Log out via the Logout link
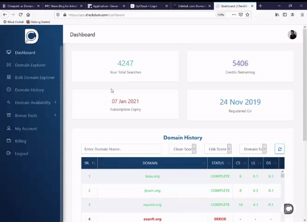 click(x=21, y=154)
